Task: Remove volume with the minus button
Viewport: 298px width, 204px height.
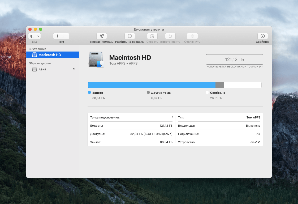Action: pos(65,36)
